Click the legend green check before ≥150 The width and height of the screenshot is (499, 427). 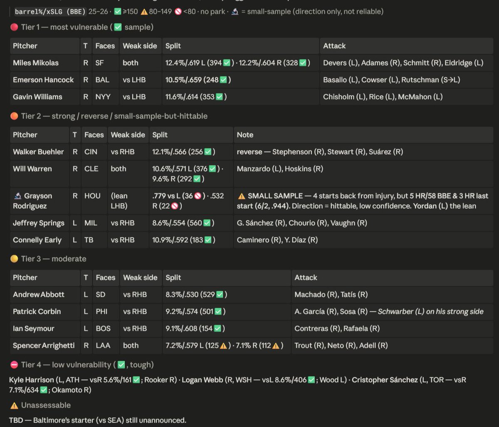point(117,12)
